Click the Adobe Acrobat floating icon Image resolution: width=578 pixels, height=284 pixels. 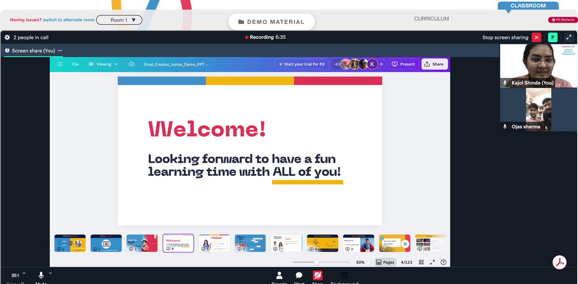pos(560,262)
